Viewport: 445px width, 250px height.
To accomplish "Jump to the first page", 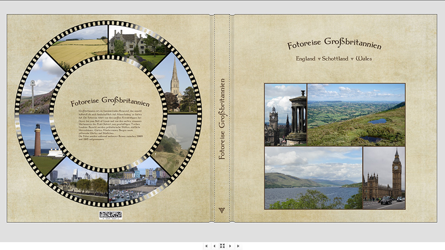I will pyautogui.click(x=206, y=246).
